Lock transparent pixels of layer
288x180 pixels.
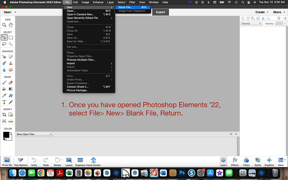268,18
